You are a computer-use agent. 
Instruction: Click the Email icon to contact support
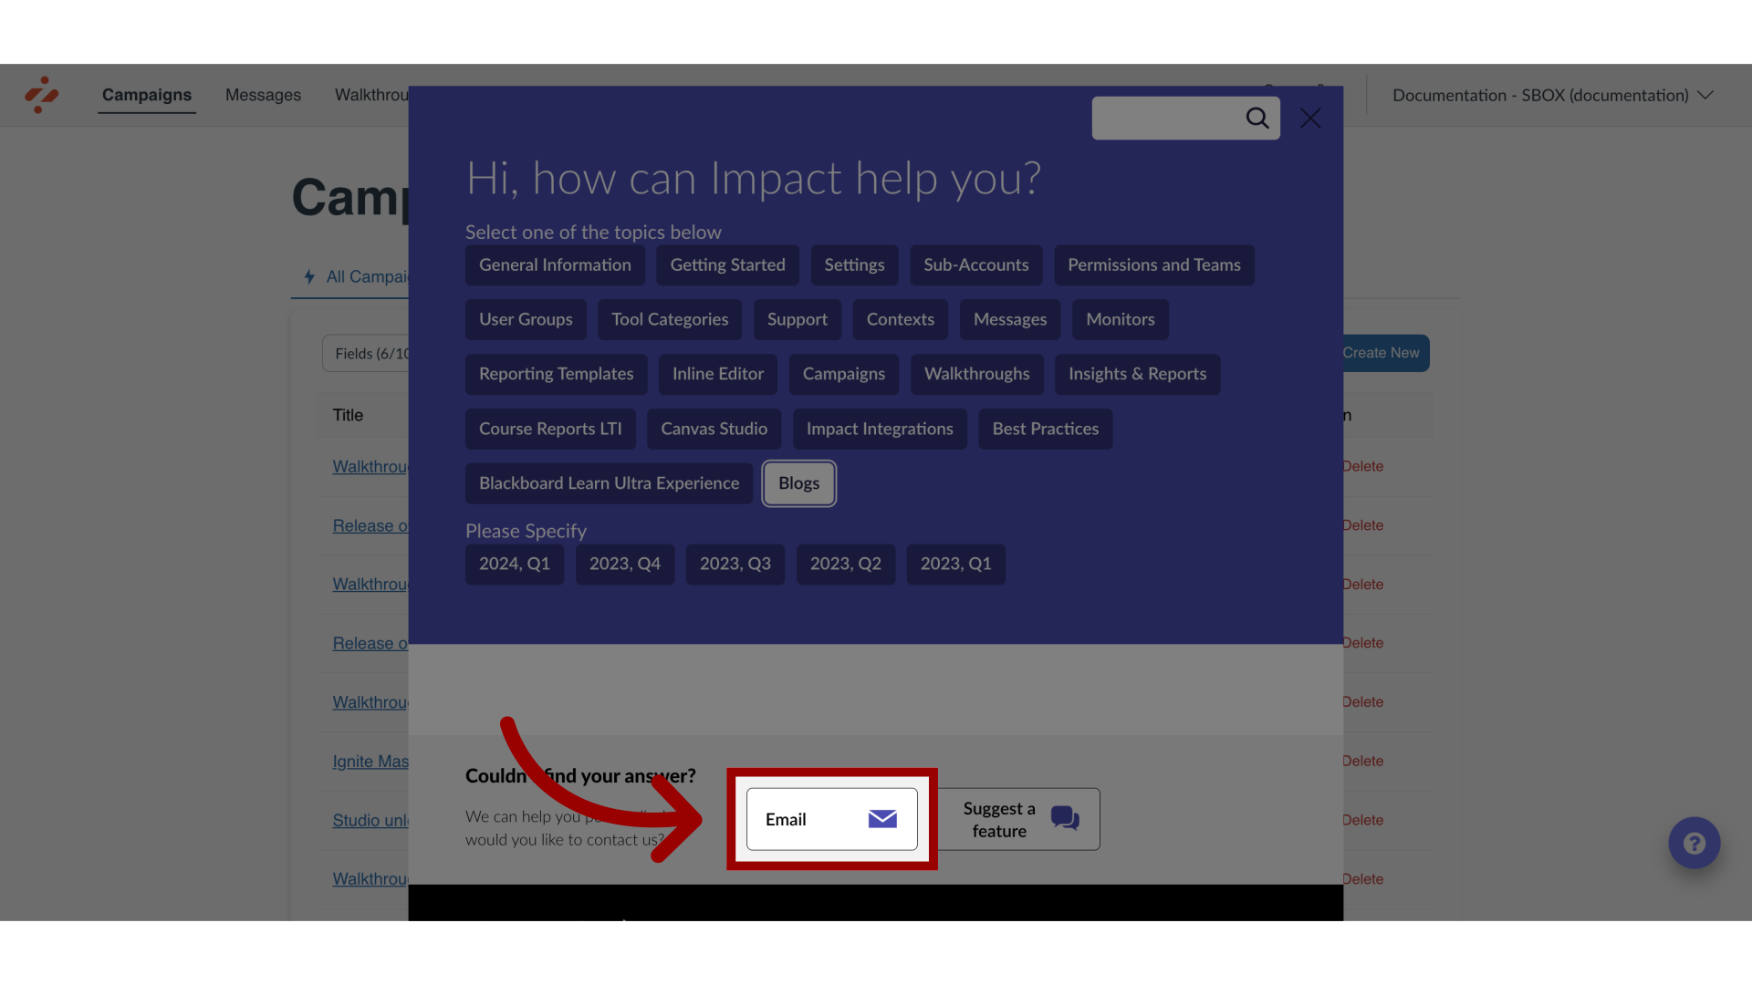(x=883, y=819)
